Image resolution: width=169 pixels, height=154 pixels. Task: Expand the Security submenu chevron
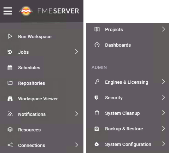[x=163, y=97]
